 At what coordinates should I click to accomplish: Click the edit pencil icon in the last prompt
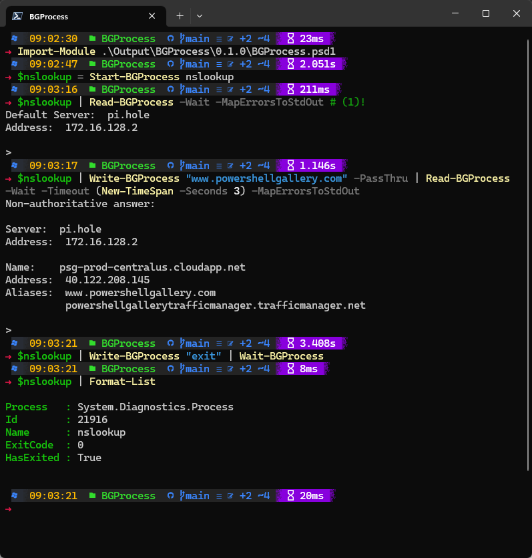click(x=231, y=496)
